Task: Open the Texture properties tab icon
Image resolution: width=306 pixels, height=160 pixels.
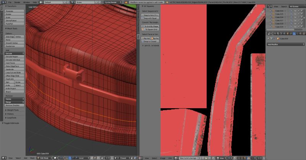Action: point(304,34)
